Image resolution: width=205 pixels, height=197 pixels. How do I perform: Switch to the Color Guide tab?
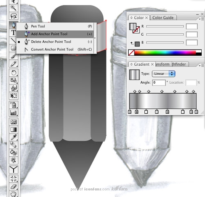click(163, 18)
